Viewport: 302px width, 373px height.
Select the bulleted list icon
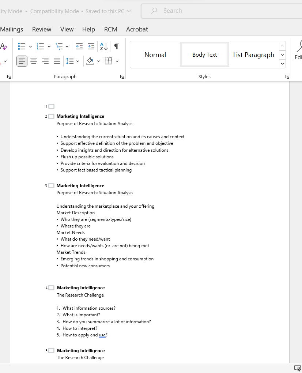(x=21, y=46)
